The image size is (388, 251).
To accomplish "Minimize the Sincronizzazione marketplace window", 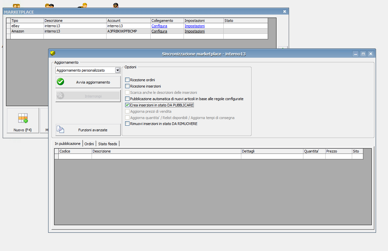I will point(355,54).
